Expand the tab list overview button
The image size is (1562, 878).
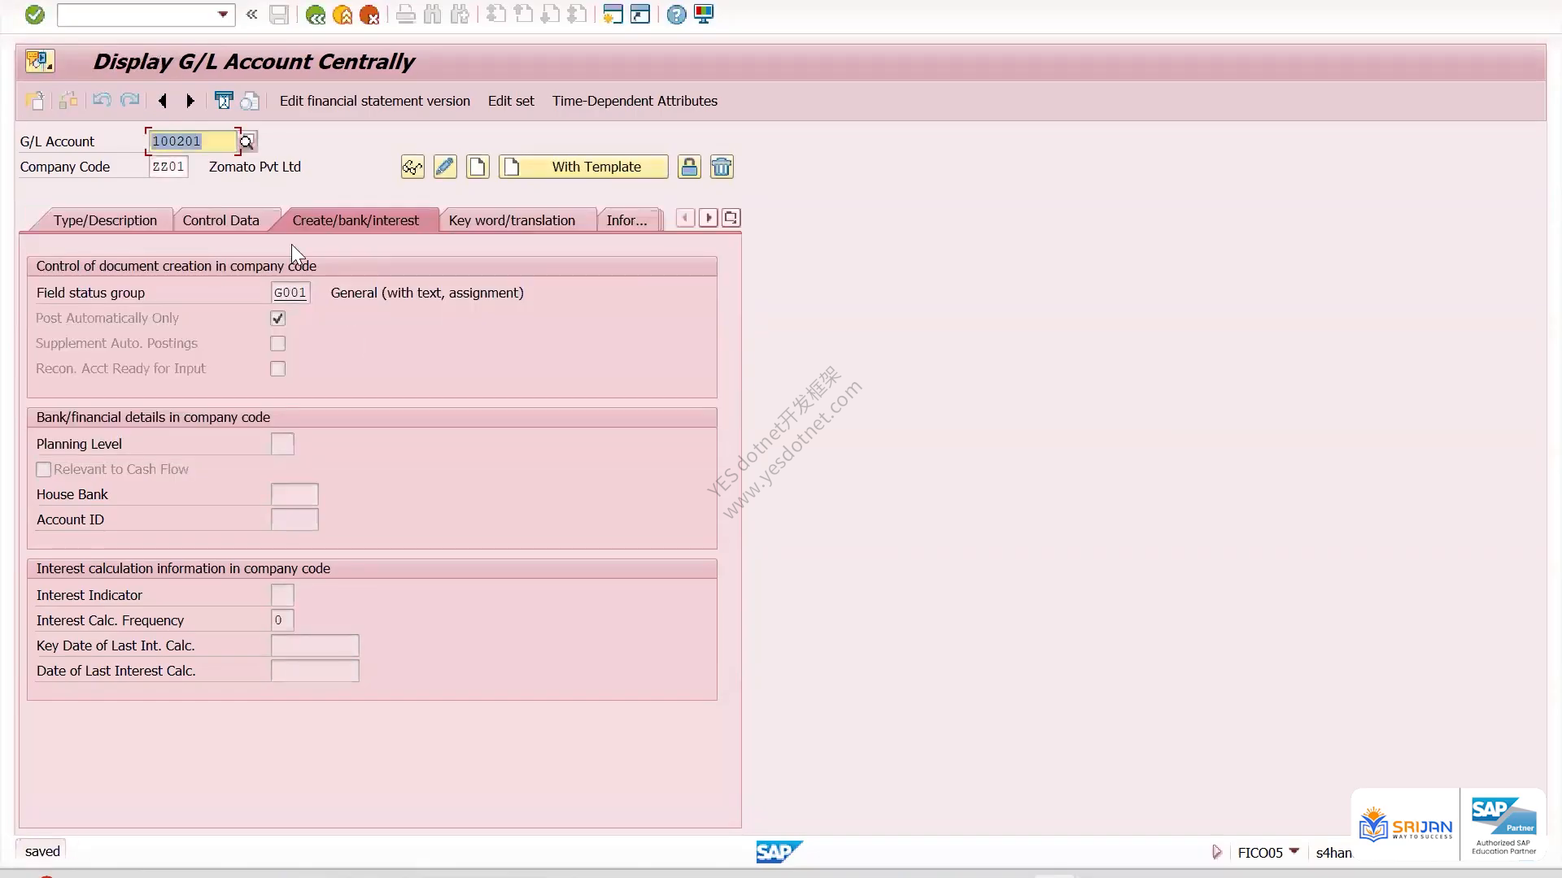[x=731, y=218]
